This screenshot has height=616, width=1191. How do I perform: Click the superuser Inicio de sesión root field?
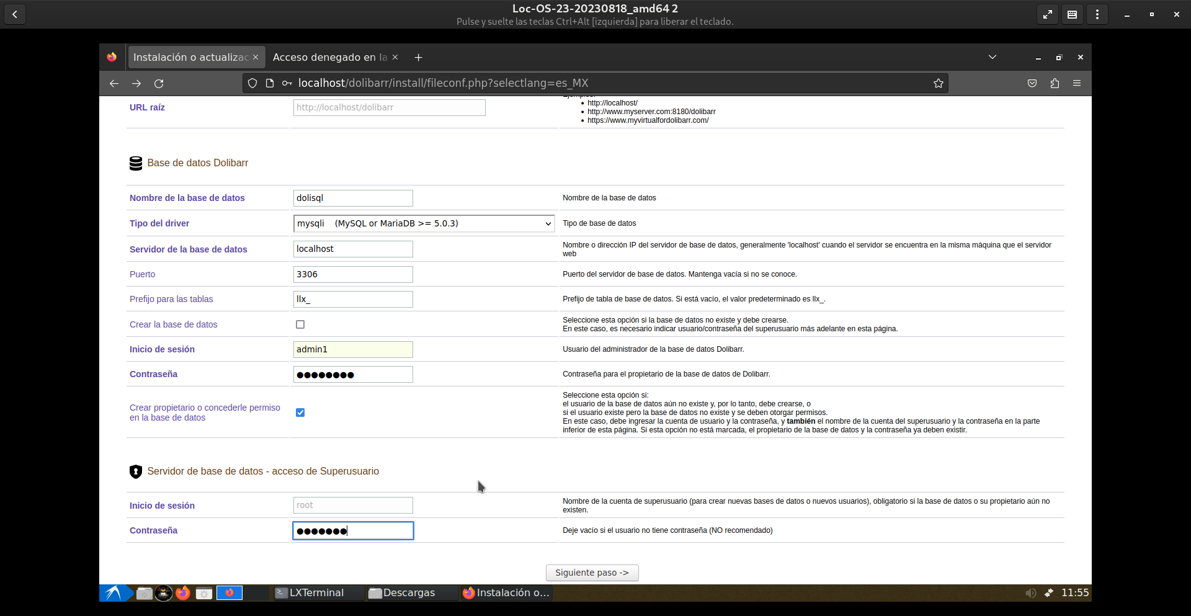pos(353,506)
